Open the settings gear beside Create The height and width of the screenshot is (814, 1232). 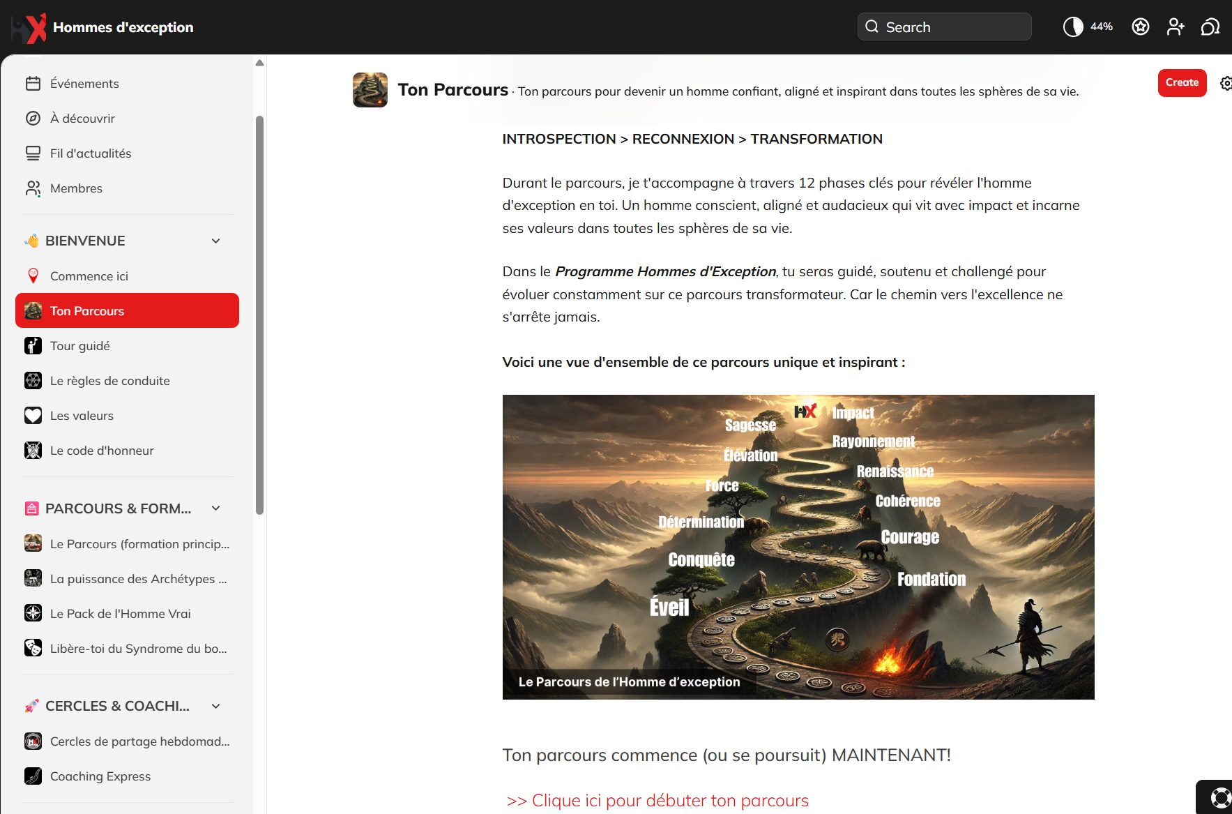(1226, 83)
